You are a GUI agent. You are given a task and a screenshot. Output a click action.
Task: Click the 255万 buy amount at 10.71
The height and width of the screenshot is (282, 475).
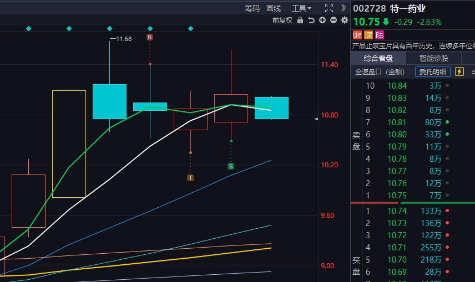pos(431,248)
